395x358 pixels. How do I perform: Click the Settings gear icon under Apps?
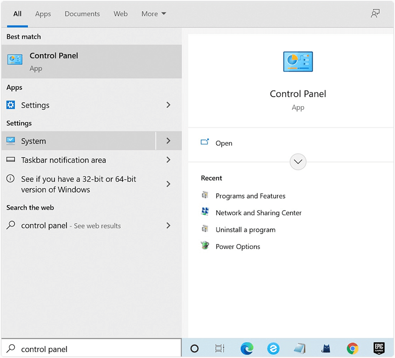pos(10,105)
